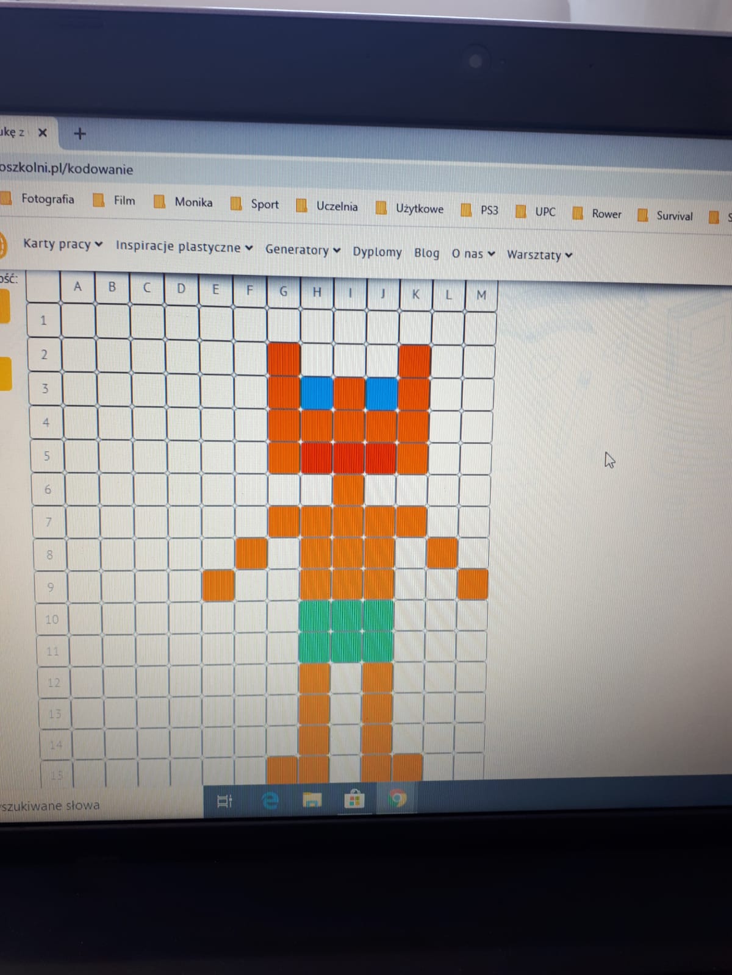732x975 pixels.
Task: Open the Blog page
Action: pyautogui.click(x=426, y=252)
